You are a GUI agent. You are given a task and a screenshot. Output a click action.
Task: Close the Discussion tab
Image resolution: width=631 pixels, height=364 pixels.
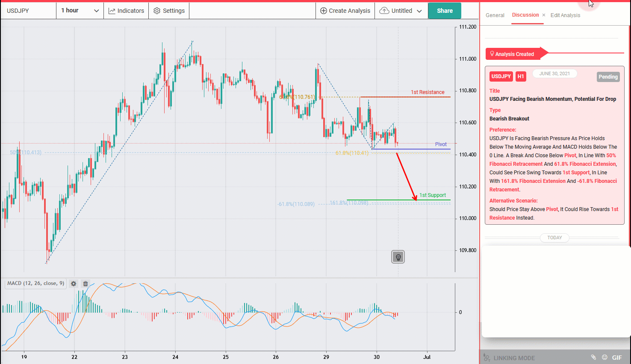(x=544, y=15)
